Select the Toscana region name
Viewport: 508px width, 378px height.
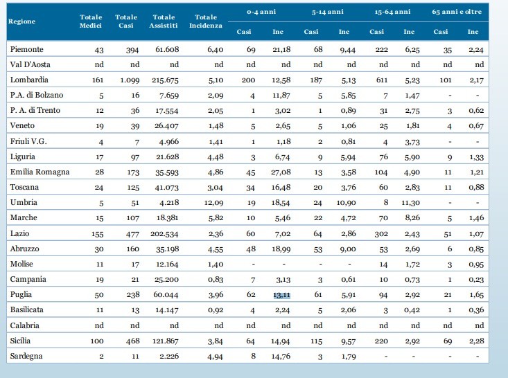[x=24, y=187]
